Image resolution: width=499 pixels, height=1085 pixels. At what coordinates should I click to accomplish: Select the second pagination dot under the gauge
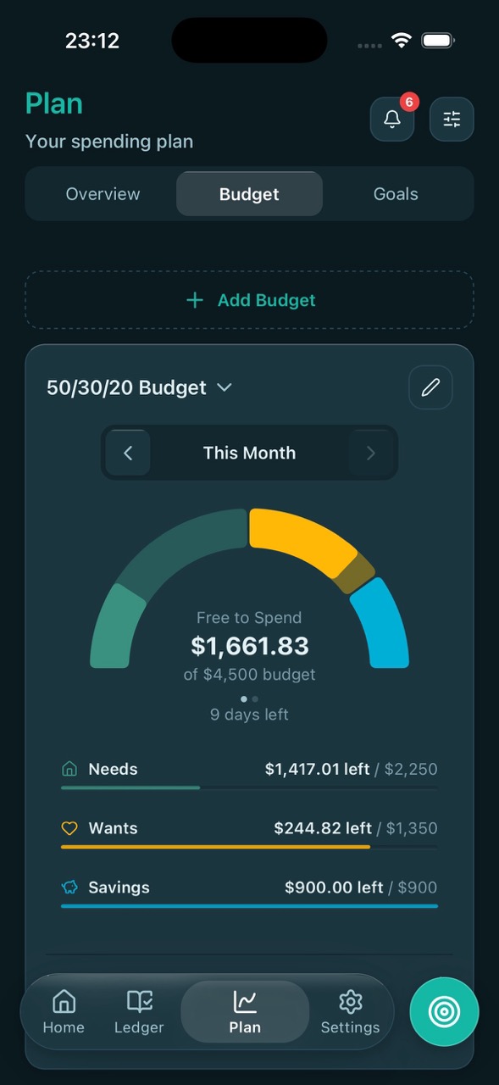pyautogui.click(x=255, y=698)
